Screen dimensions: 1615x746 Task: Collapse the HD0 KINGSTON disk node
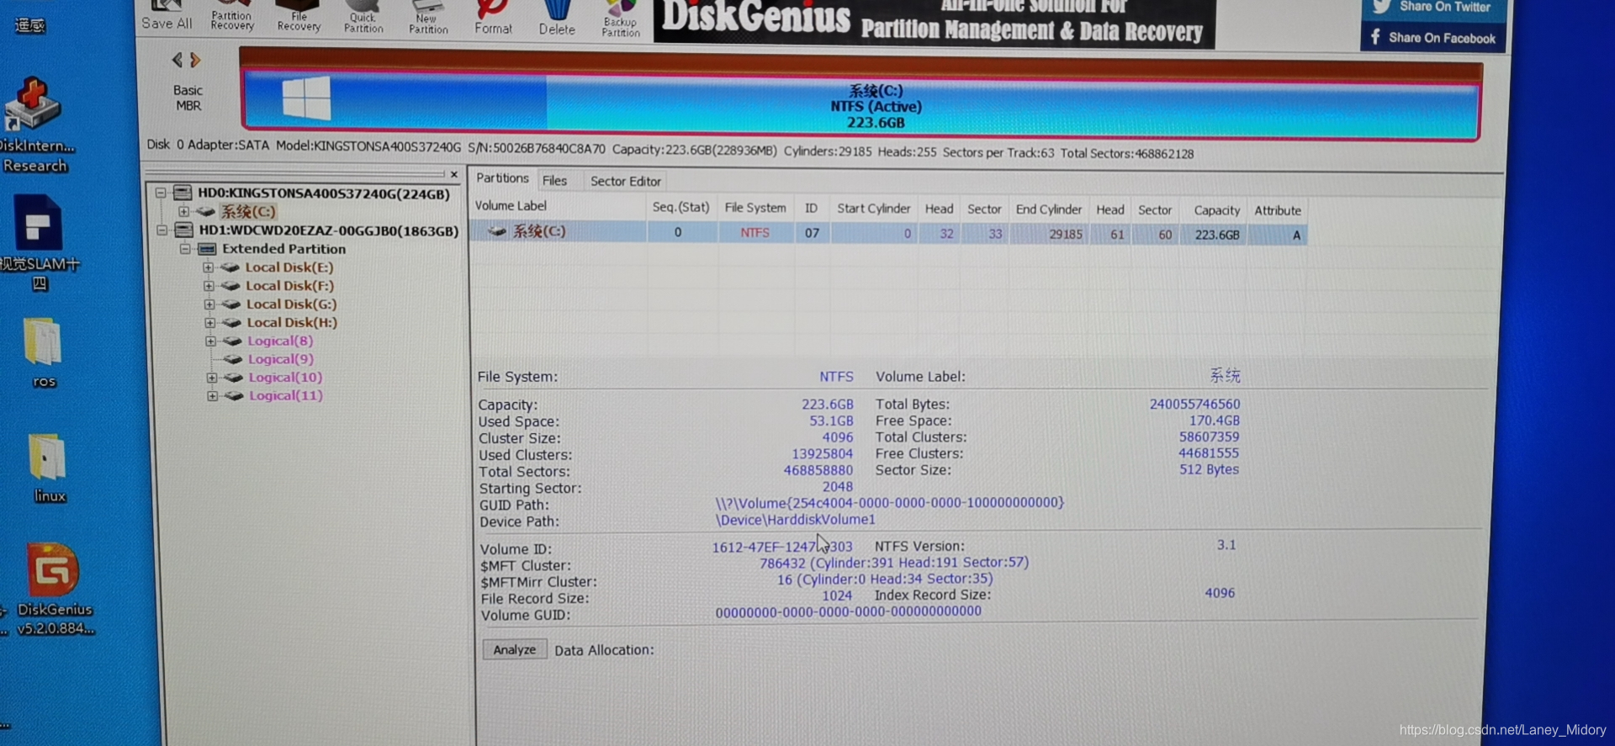(161, 193)
